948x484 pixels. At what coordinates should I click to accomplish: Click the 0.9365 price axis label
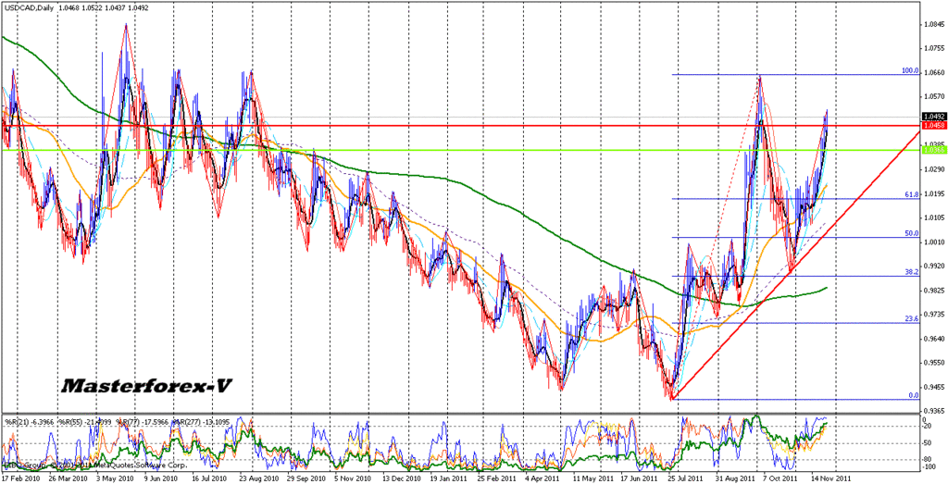[934, 411]
